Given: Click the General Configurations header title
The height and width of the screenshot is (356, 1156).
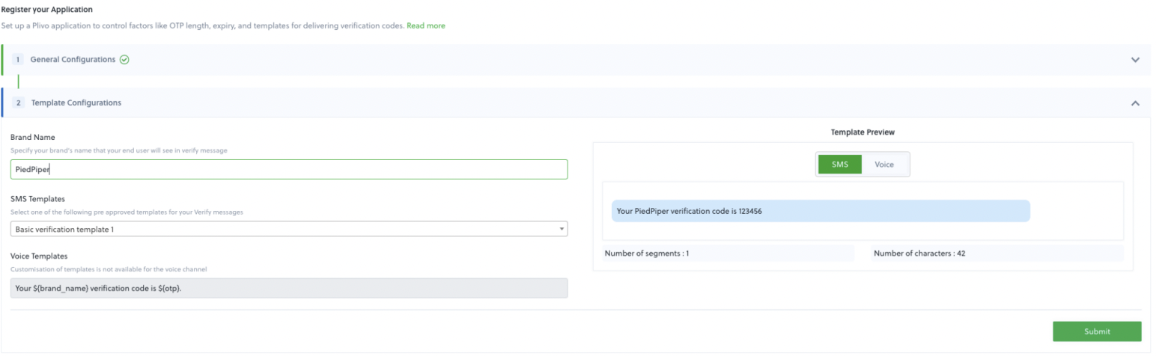Looking at the screenshot, I should click(73, 60).
